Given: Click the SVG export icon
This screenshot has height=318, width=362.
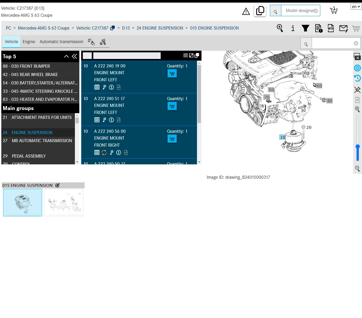Looking at the screenshot, I should pos(357,100).
